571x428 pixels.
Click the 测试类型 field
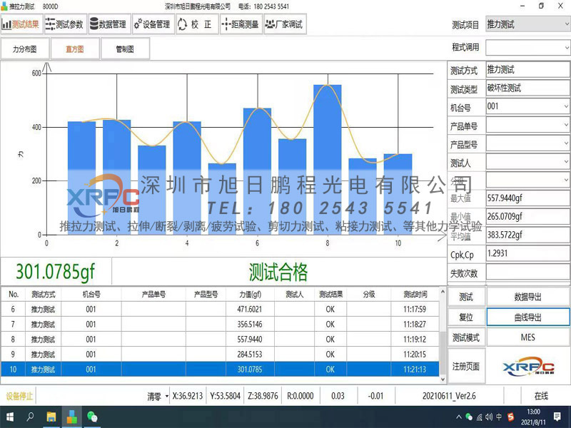(527, 88)
